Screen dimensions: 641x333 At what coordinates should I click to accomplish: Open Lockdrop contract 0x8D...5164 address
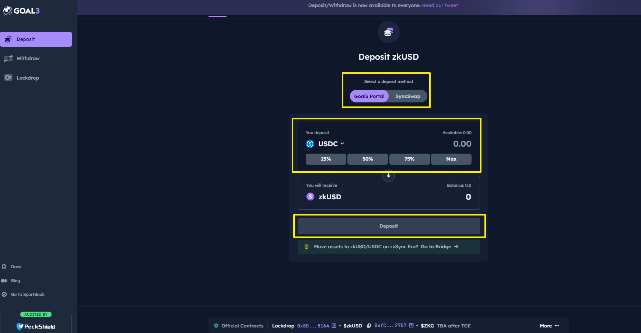(x=313, y=326)
